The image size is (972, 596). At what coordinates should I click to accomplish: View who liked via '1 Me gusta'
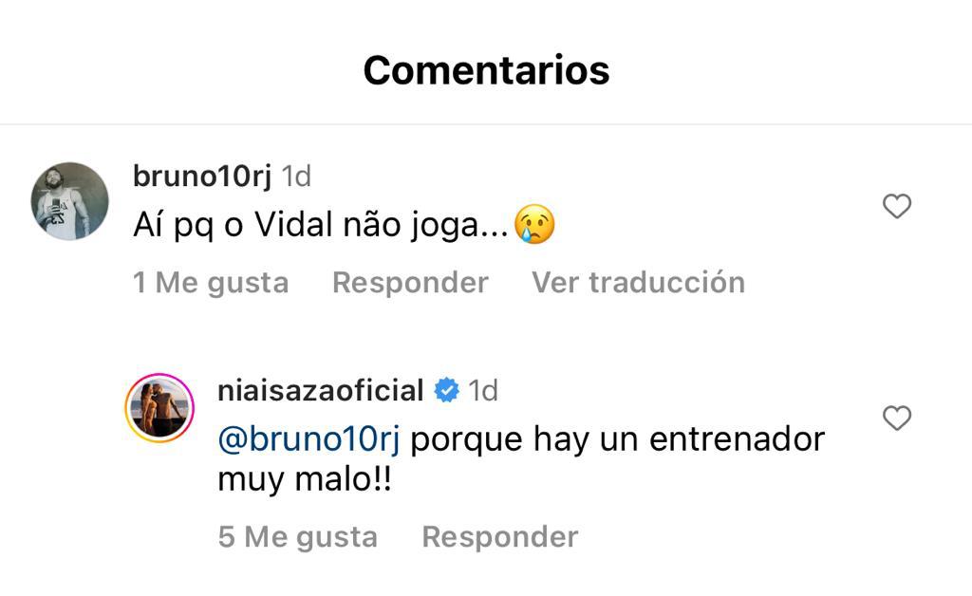tap(211, 282)
